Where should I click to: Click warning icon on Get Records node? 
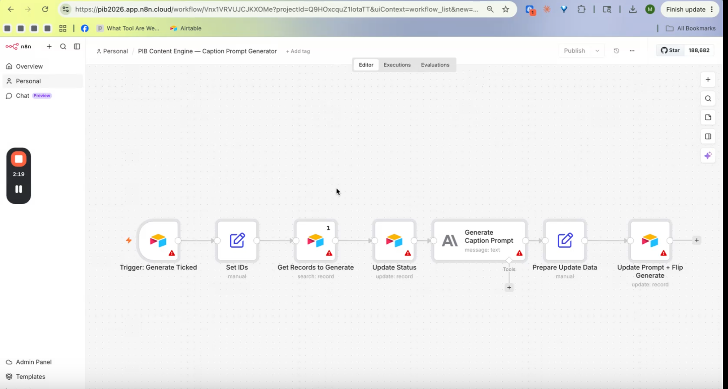[x=329, y=253]
